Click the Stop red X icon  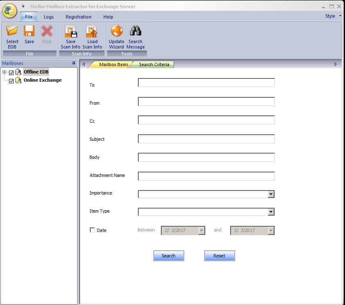pos(46,31)
